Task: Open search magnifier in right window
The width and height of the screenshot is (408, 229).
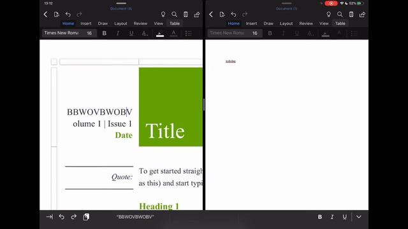Action: coord(340,14)
